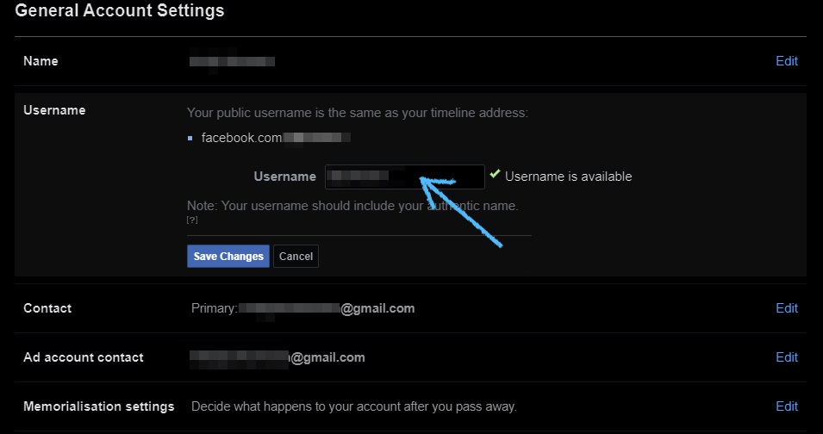Edit the Contact email setting
823x434 pixels.
coord(787,308)
